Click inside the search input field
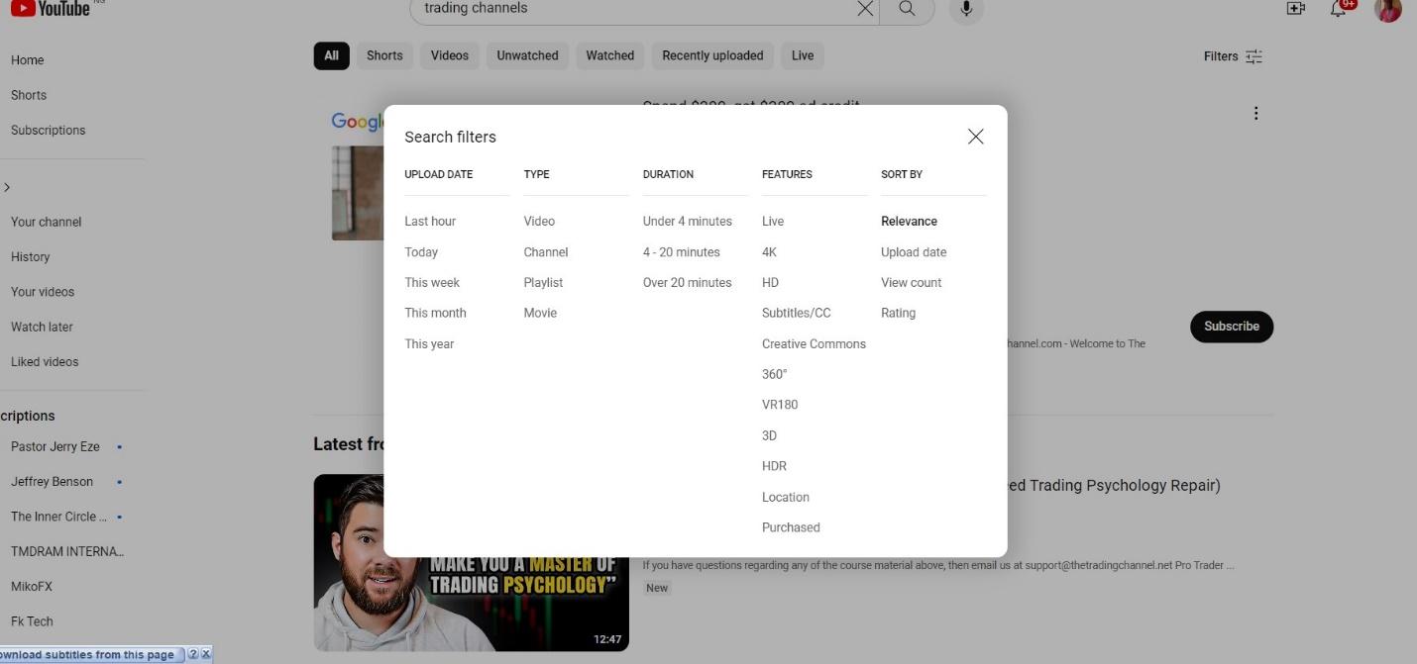 coord(634,8)
